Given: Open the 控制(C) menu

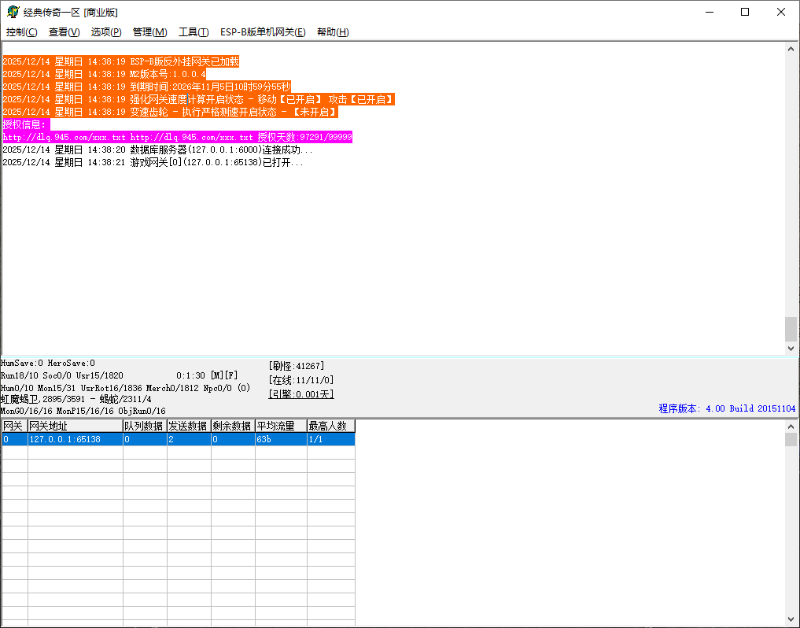Looking at the screenshot, I should coord(21,32).
